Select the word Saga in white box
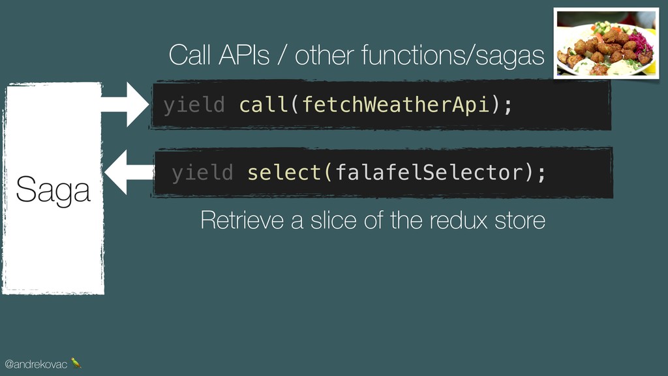This screenshot has height=376, width=668. pos(53,190)
